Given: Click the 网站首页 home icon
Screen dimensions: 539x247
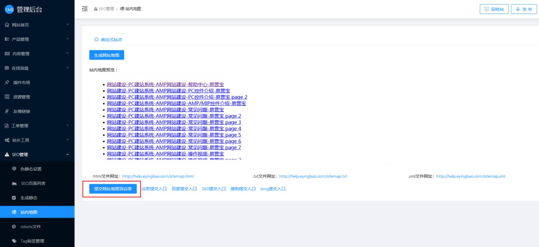Looking at the screenshot, I should 7,25.
